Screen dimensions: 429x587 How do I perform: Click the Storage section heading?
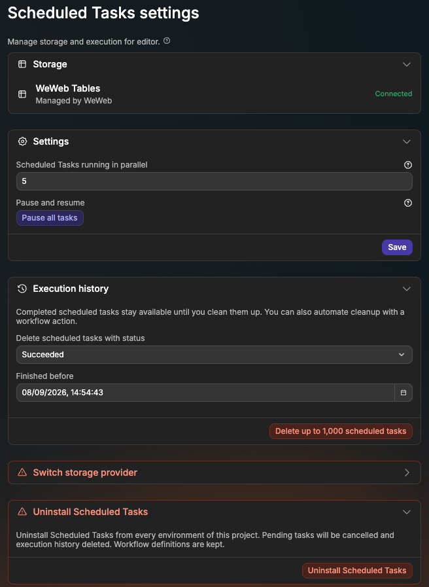50,64
